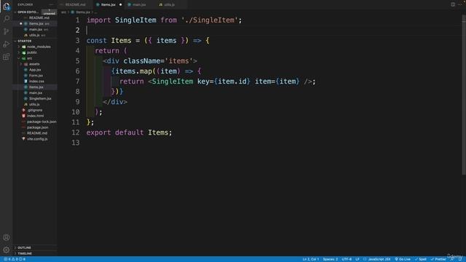Open Form.jsx in file tree
The width and height of the screenshot is (466, 262).
(35, 76)
